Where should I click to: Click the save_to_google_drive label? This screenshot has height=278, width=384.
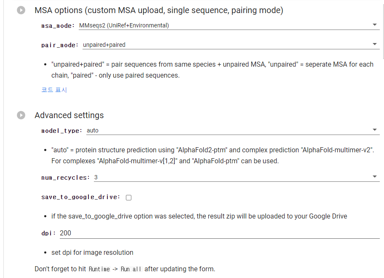point(80,197)
